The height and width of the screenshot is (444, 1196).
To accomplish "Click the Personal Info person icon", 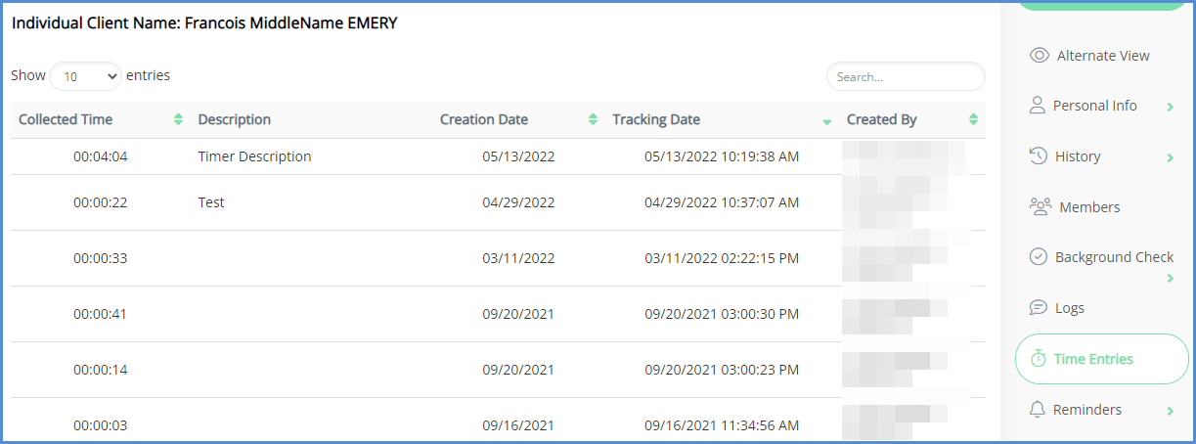I will [1038, 106].
